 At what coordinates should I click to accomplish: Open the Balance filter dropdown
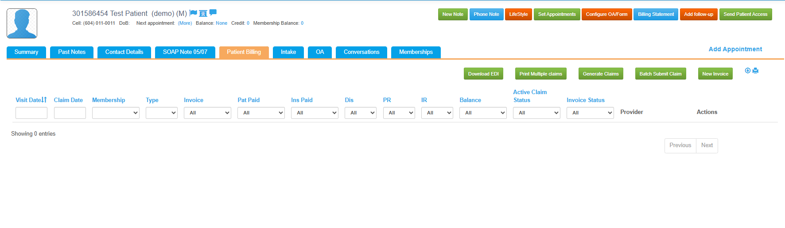tap(483, 113)
